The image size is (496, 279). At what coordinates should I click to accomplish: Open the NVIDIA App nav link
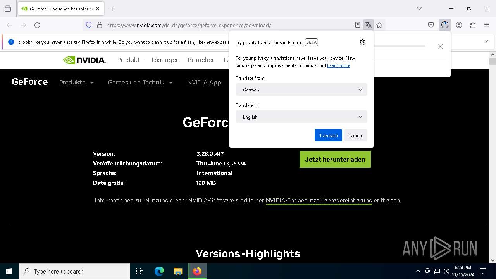click(x=204, y=82)
